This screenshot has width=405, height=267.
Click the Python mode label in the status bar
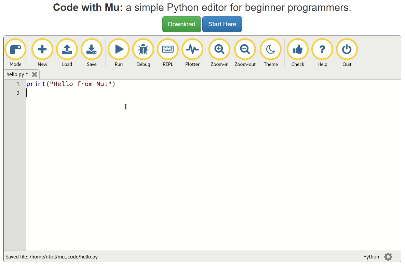click(x=371, y=257)
